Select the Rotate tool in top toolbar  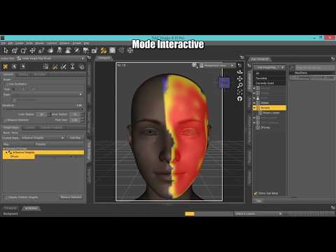tap(23, 50)
